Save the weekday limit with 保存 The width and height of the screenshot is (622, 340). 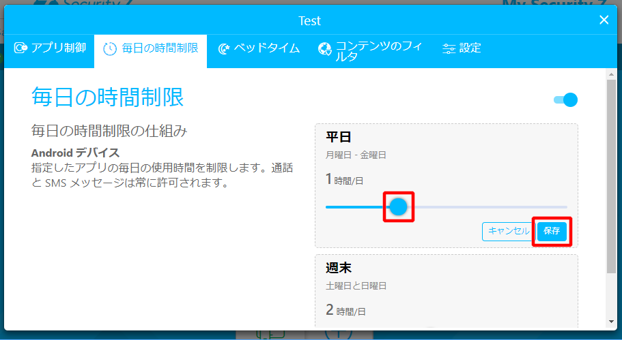coord(552,231)
